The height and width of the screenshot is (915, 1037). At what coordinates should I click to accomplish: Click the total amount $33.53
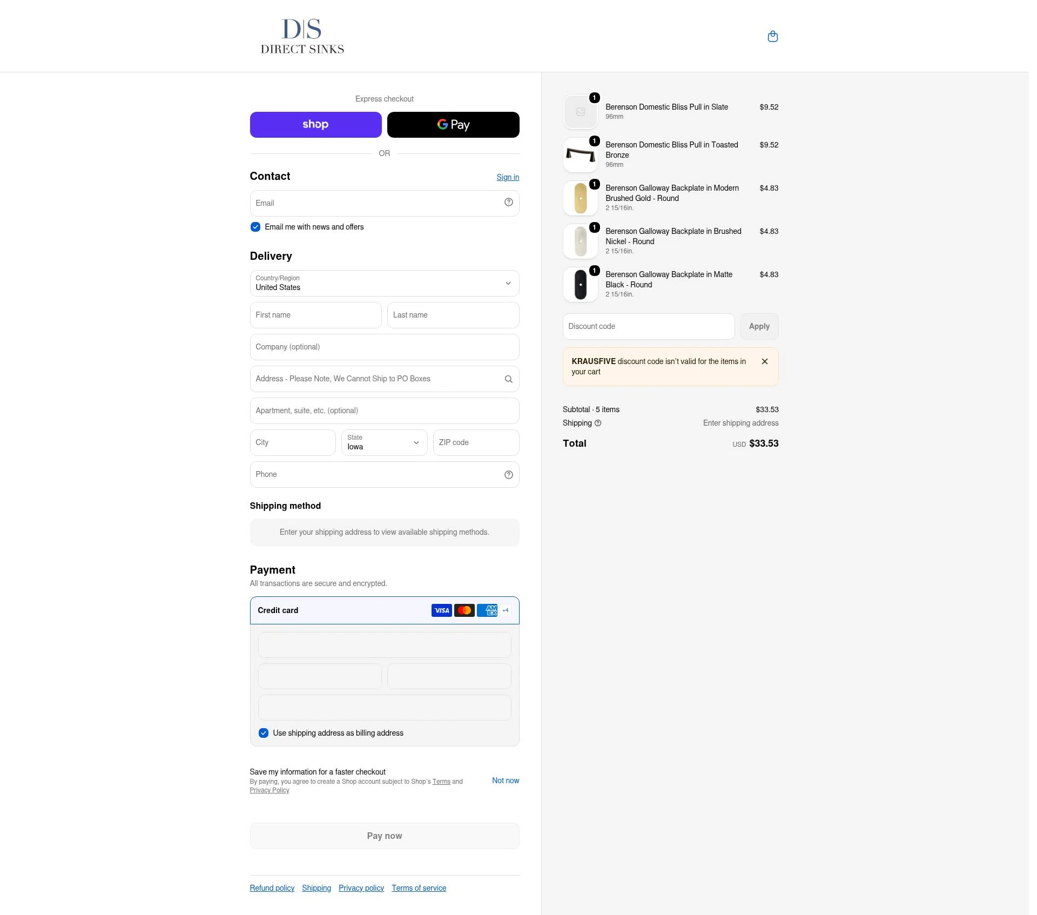(764, 443)
